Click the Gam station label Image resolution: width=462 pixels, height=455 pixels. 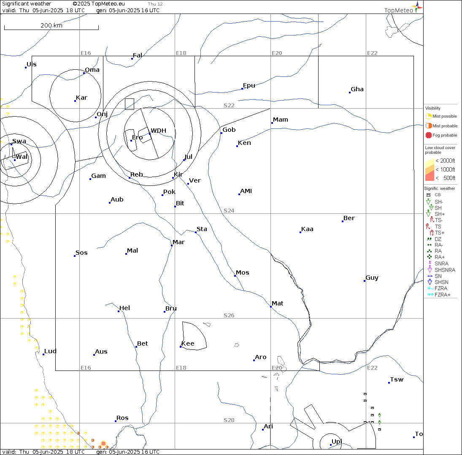coord(98,176)
